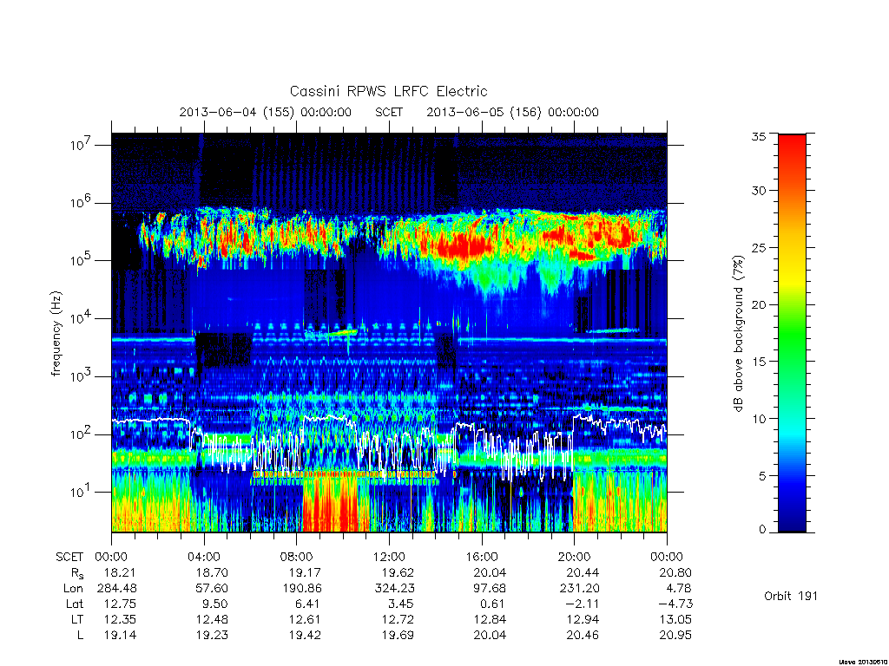Click the 10^2 frequency tick label
This screenshot has width=889, height=666.
(81, 434)
